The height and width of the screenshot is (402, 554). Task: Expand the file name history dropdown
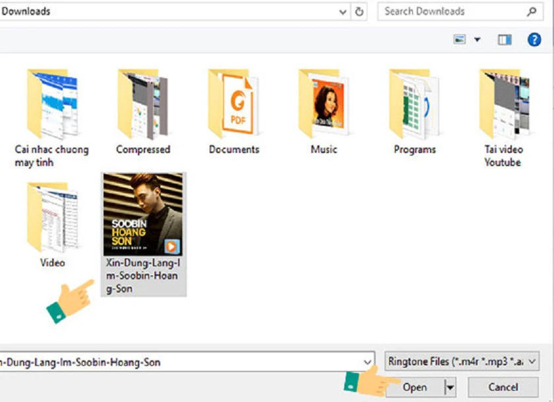(x=367, y=362)
